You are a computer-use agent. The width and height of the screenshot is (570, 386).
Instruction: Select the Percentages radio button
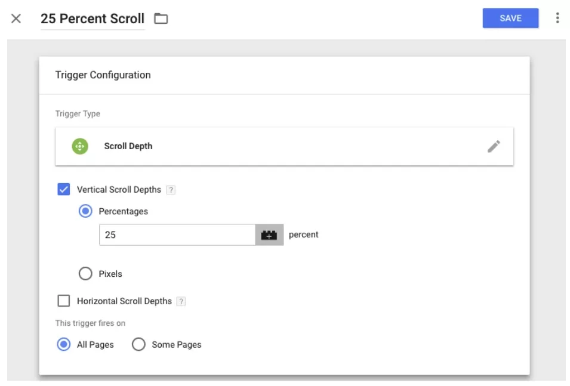tap(85, 211)
